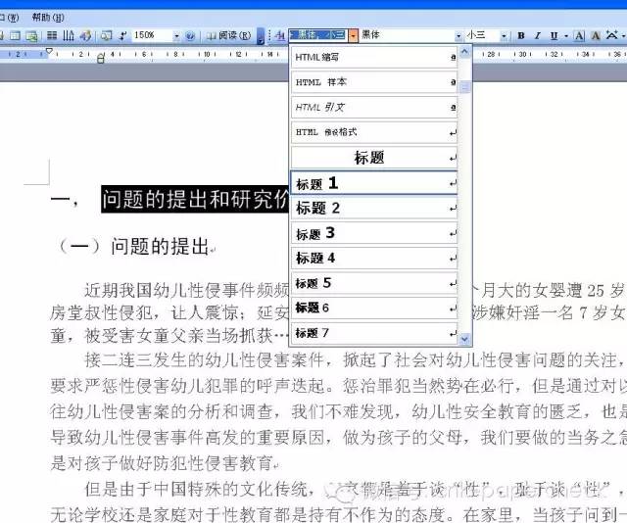Click the 小三 font size box
Image resolution: width=627 pixels, height=523 pixels.
click(x=482, y=35)
